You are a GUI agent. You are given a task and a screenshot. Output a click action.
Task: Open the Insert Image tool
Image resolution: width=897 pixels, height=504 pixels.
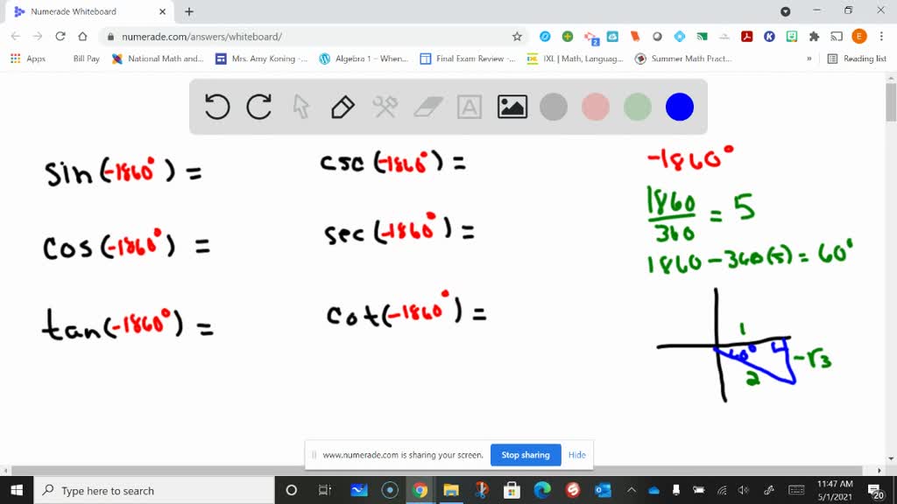[512, 106]
